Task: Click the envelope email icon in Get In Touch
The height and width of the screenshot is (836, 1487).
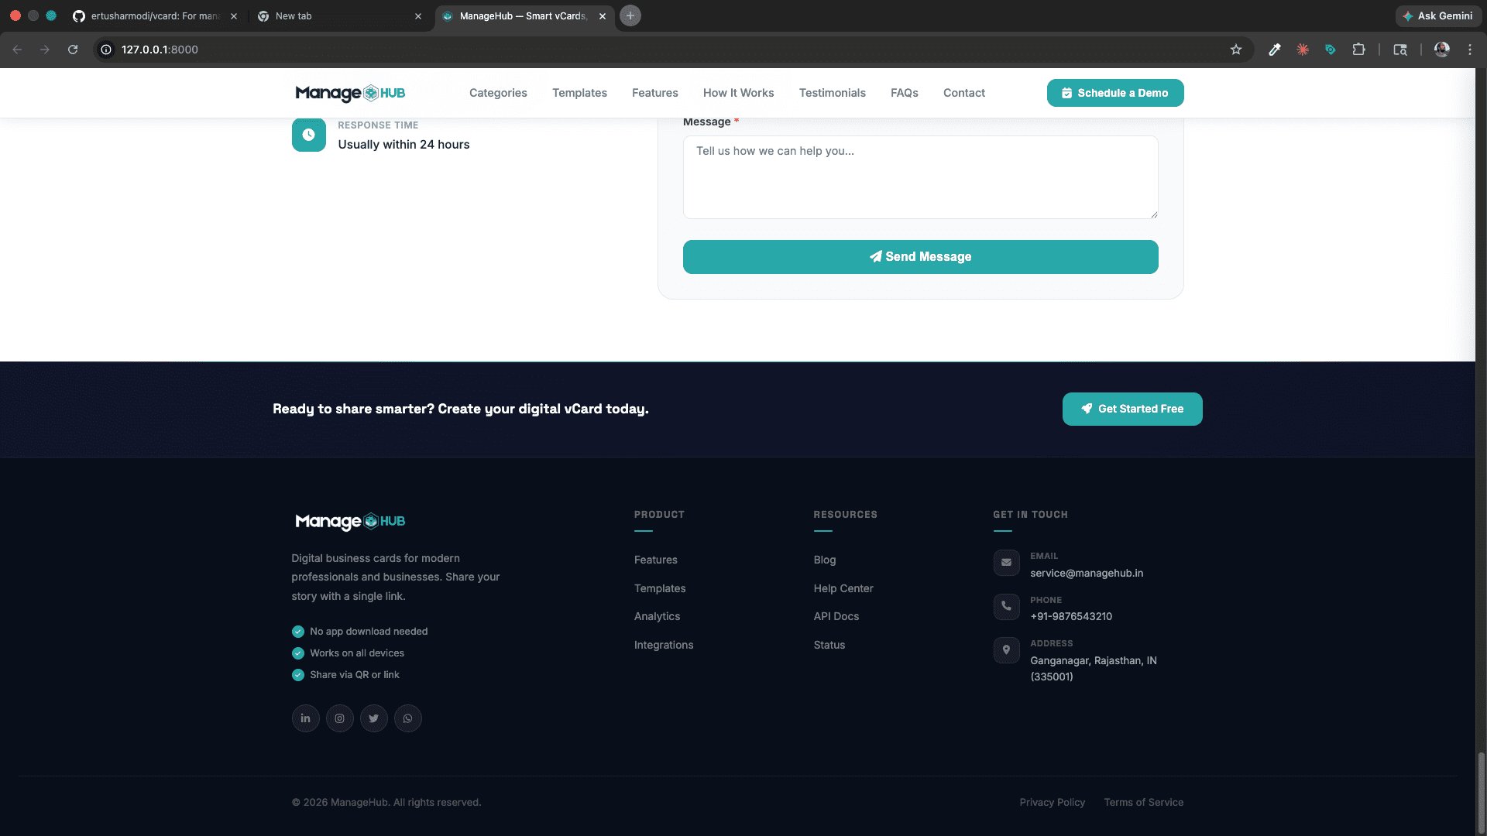Action: pos(1006,563)
